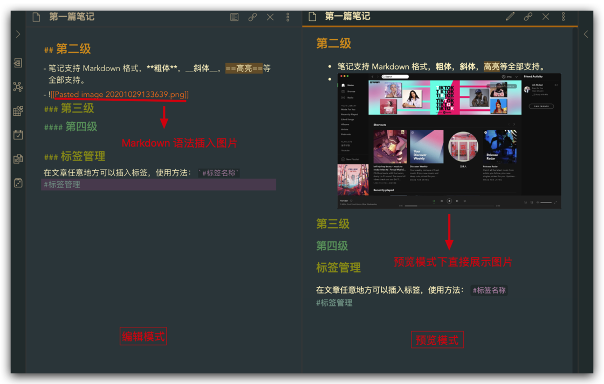
Task: Collapse the right sidebar with chevron arrow
Action: pyautogui.click(x=586, y=34)
